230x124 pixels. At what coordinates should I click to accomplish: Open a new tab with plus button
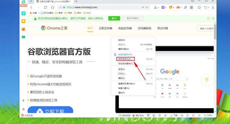[76, 1]
